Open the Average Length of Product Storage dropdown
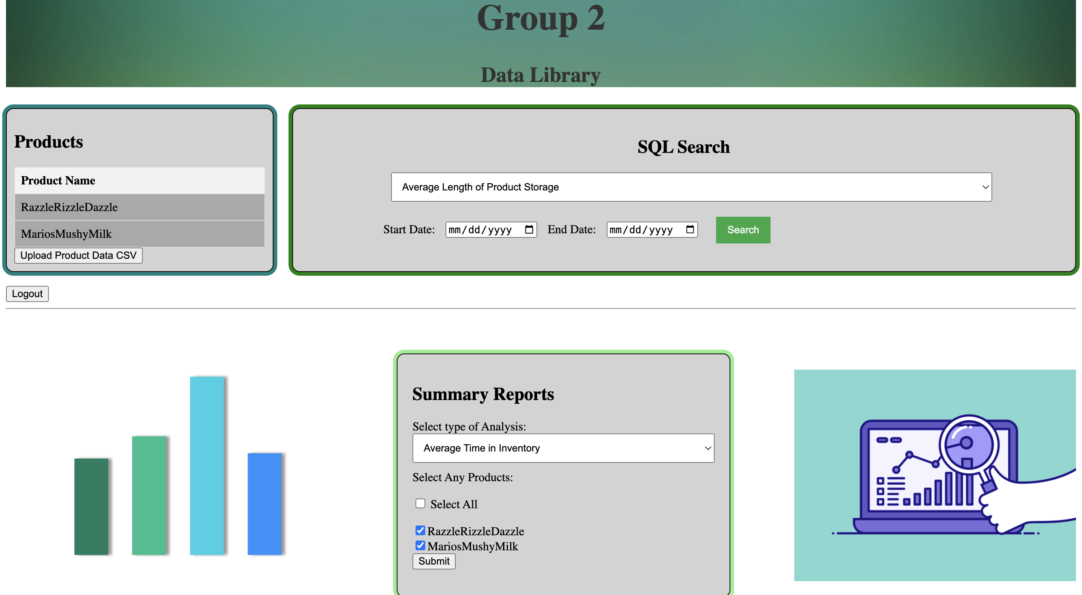This screenshot has height=595, width=1082. tap(691, 187)
